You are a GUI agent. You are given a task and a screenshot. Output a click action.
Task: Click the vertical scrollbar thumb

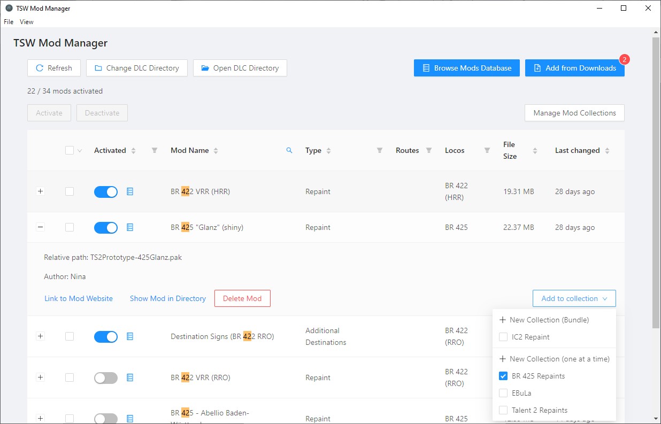[656, 182]
